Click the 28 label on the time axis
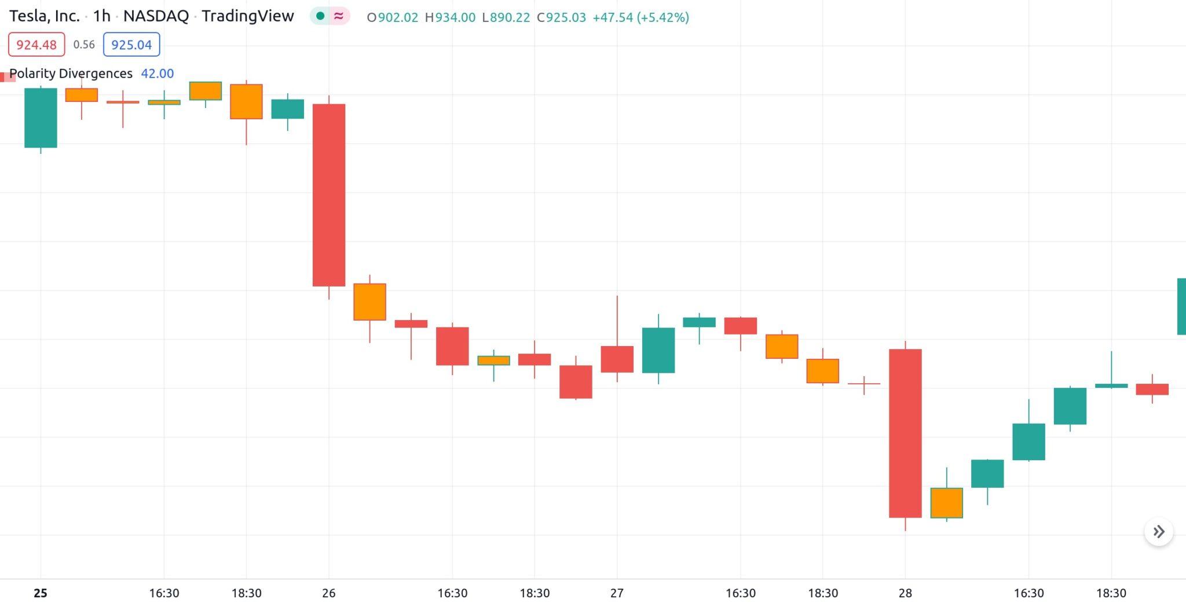Image resolution: width=1186 pixels, height=606 pixels. (905, 593)
